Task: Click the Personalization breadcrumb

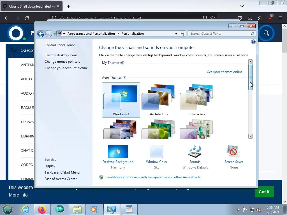Action: point(133,34)
